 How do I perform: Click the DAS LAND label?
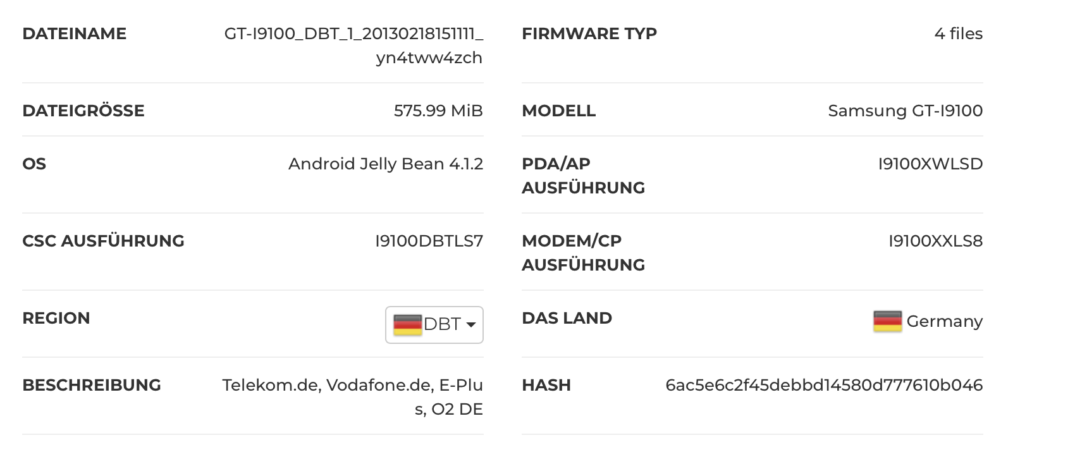pyautogui.click(x=567, y=318)
